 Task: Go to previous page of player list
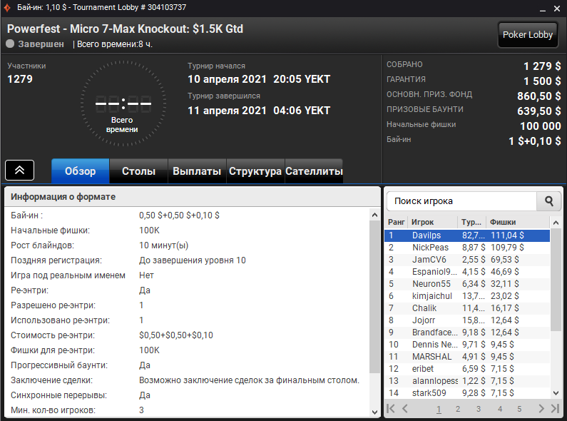pos(405,409)
